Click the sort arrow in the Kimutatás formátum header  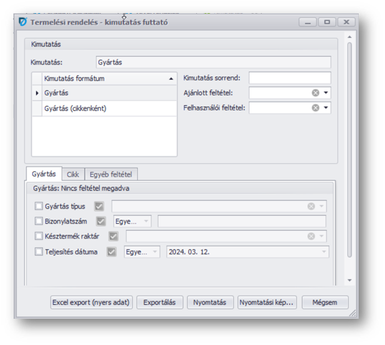pos(171,79)
